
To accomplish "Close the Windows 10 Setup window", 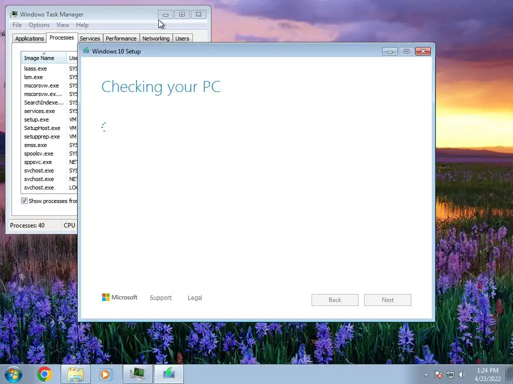I will point(423,51).
